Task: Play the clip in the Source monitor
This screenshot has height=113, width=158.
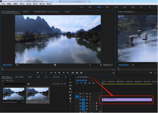Action: coord(59,72)
